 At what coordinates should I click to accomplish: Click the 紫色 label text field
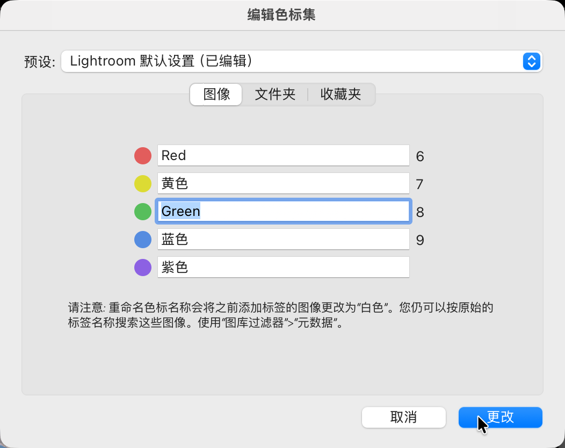283,267
